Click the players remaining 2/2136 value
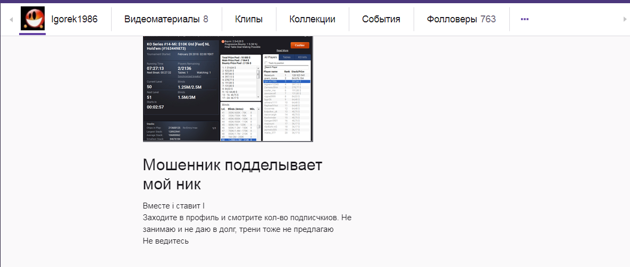The image size is (630, 267). (x=187, y=69)
